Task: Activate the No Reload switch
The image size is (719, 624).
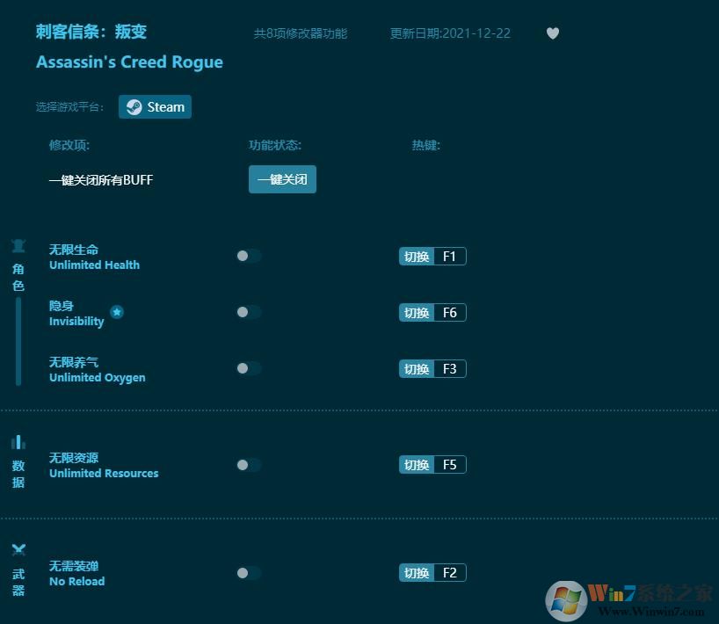Action: [248, 572]
